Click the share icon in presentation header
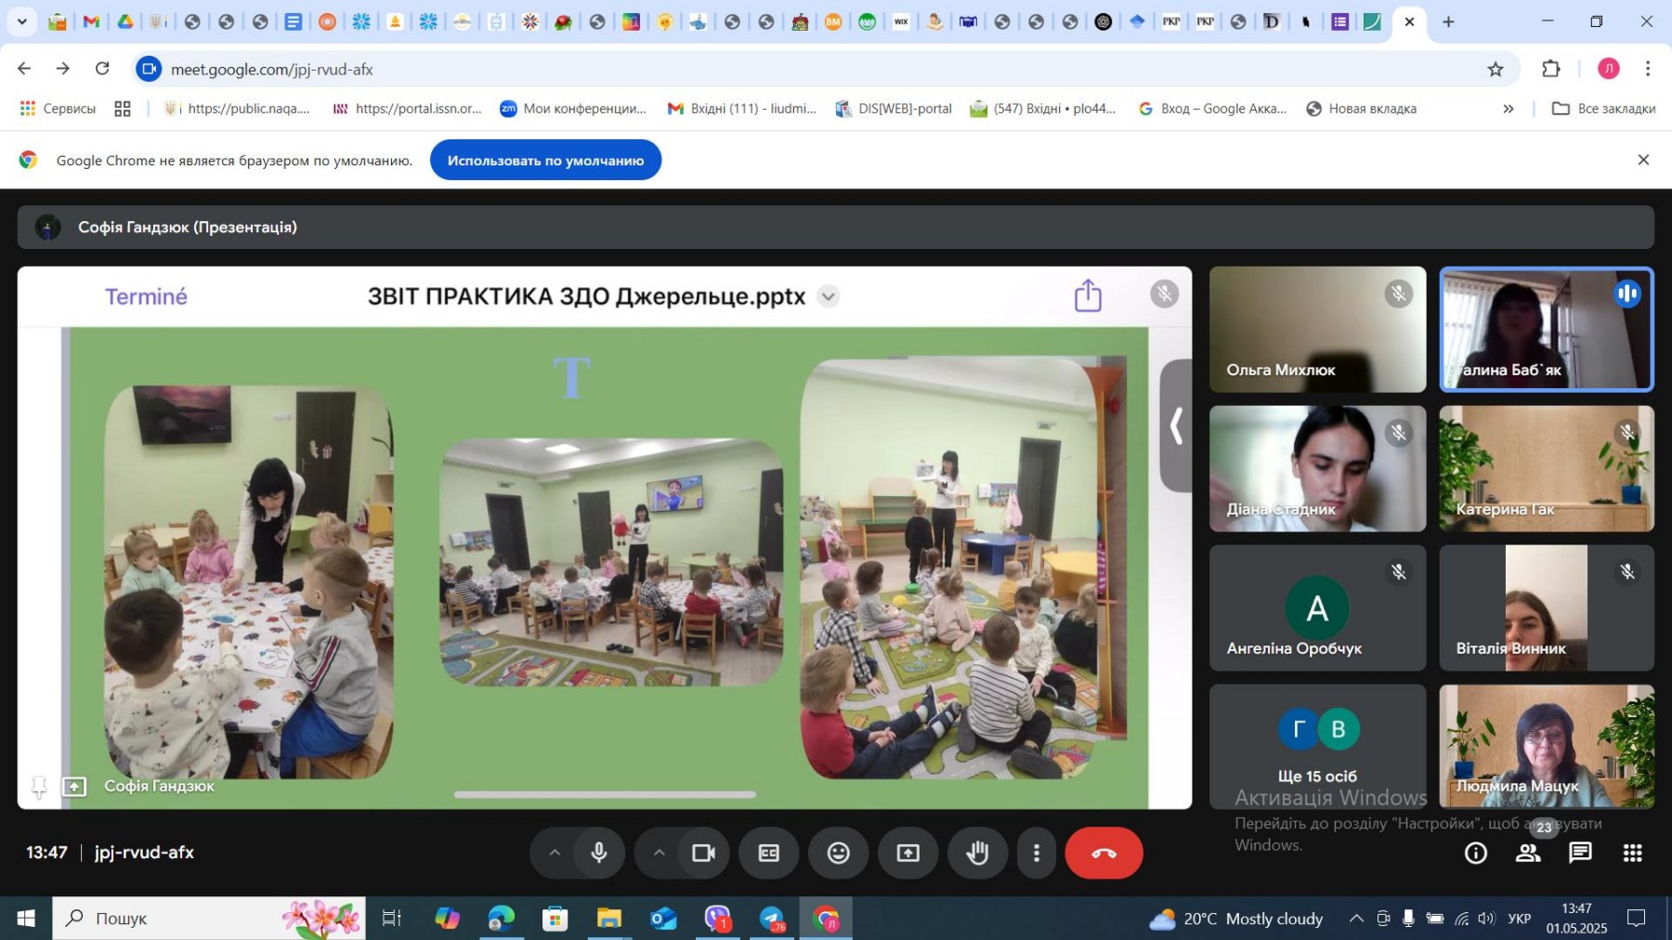 1088,296
